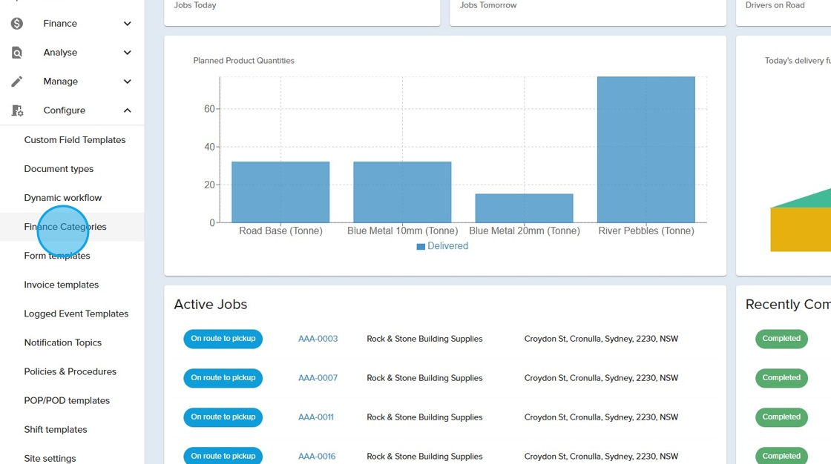Toggle the Delivered legend series in chart

(x=447, y=246)
